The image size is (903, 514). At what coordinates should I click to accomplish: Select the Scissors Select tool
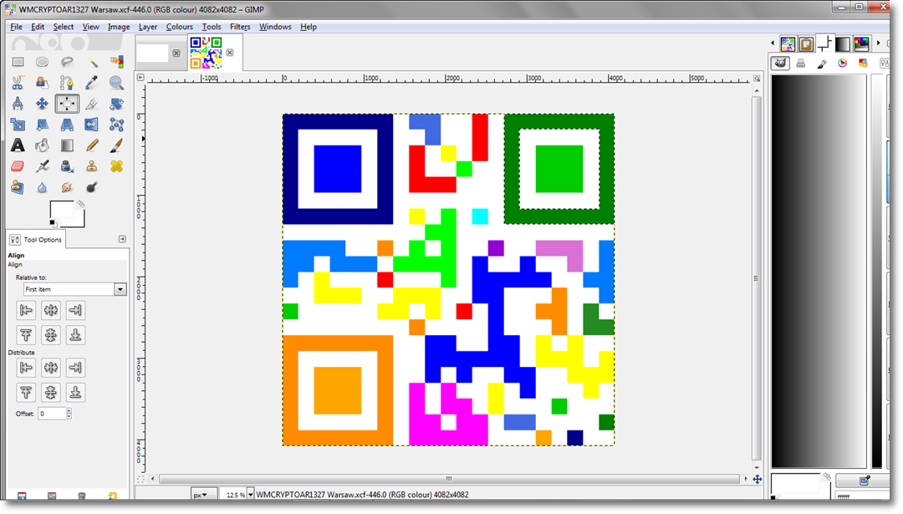click(x=18, y=83)
